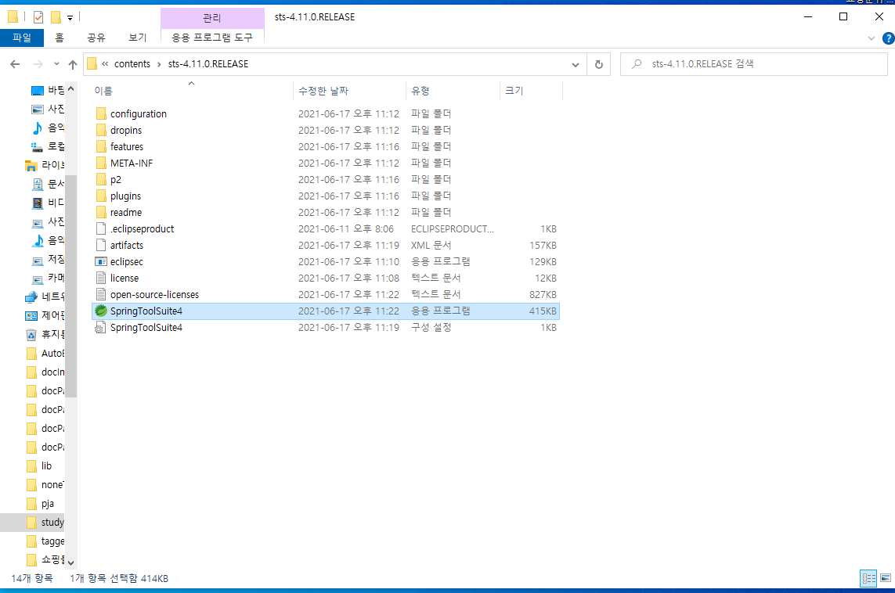Expand the ribbon with the chevron
This screenshot has height=593, width=895.
[x=871, y=38]
